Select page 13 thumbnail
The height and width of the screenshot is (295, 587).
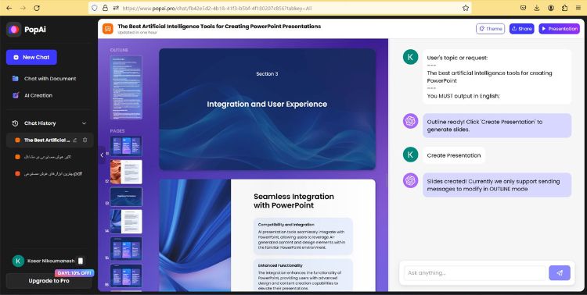click(126, 197)
